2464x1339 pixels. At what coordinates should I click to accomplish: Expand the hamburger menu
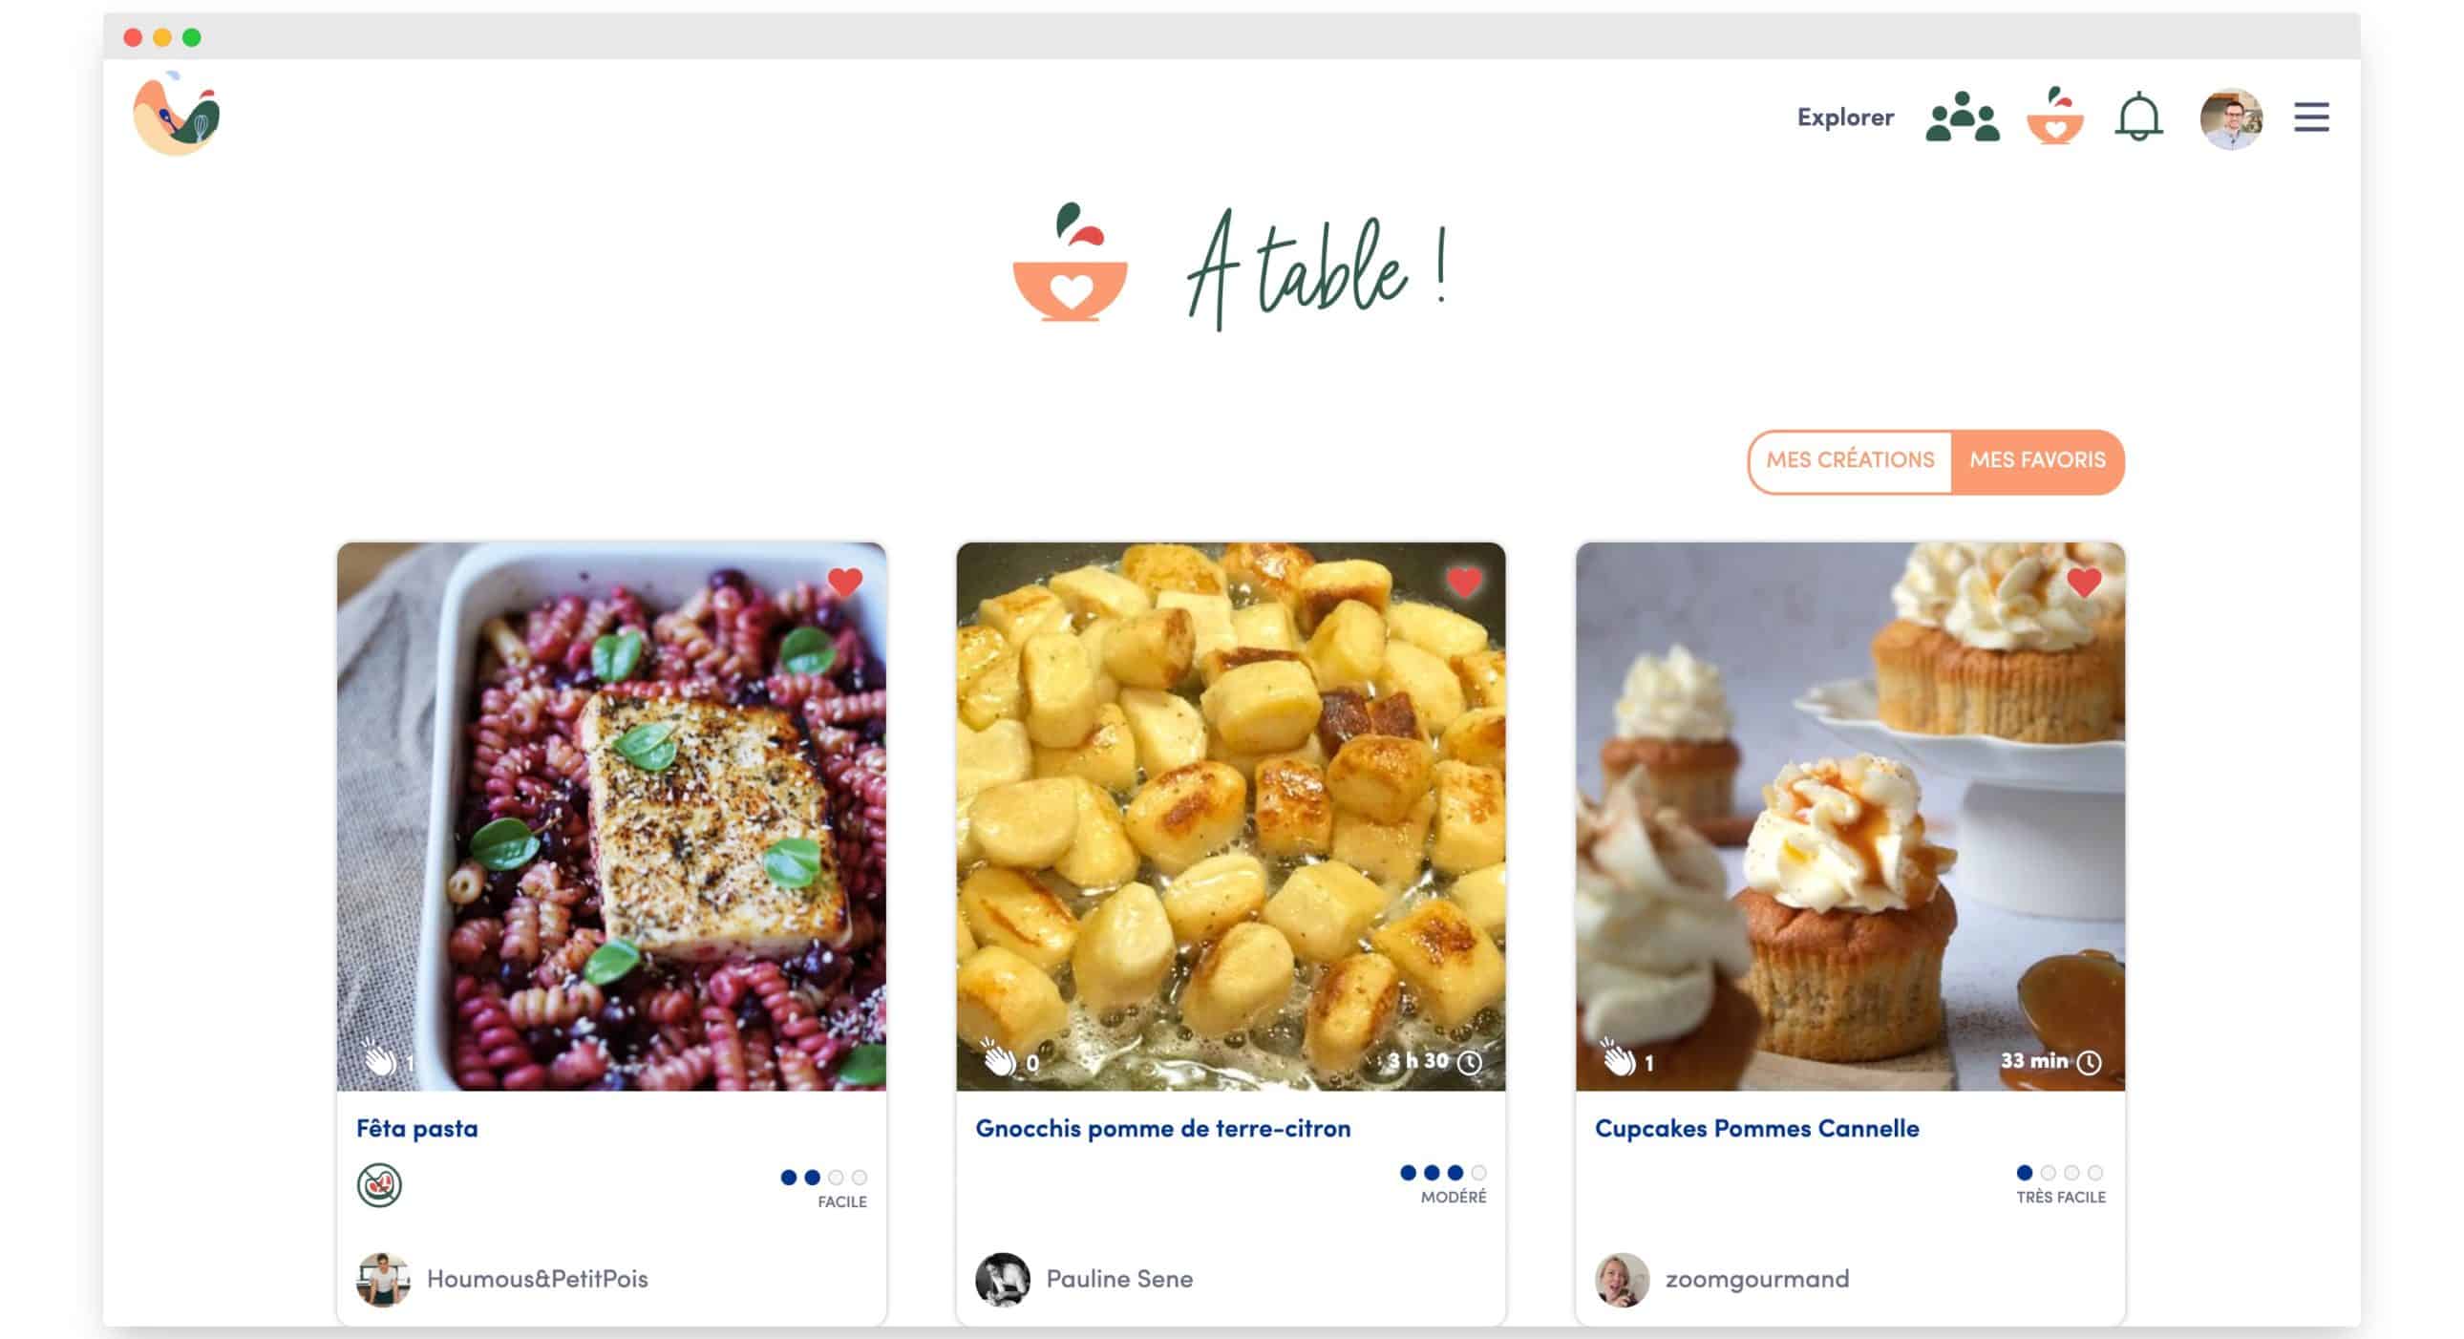click(2311, 117)
